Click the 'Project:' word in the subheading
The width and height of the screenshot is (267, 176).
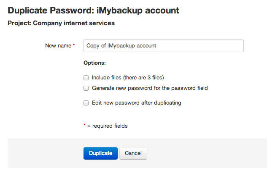coord(19,23)
